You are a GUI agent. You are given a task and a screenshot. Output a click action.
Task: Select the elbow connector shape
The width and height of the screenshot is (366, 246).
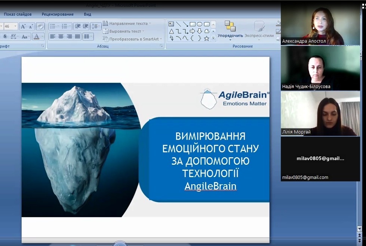click(178, 31)
